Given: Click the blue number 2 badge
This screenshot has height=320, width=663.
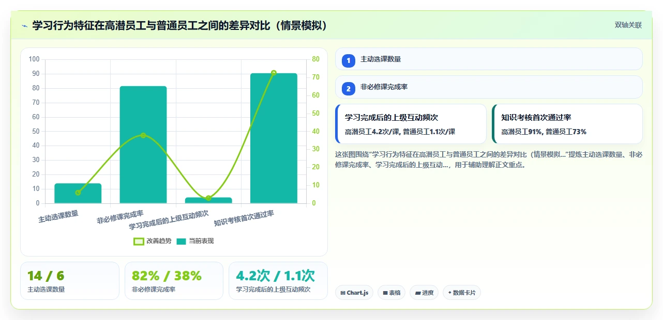Looking at the screenshot, I should tap(349, 89).
